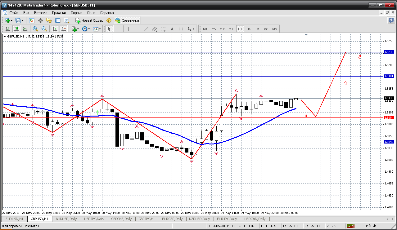
Task: Open the Окно menu
Action: pyautogui.click(x=91, y=13)
